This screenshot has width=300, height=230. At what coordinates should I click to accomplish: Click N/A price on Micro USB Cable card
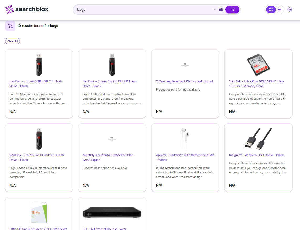pyautogui.click(x=232, y=185)
